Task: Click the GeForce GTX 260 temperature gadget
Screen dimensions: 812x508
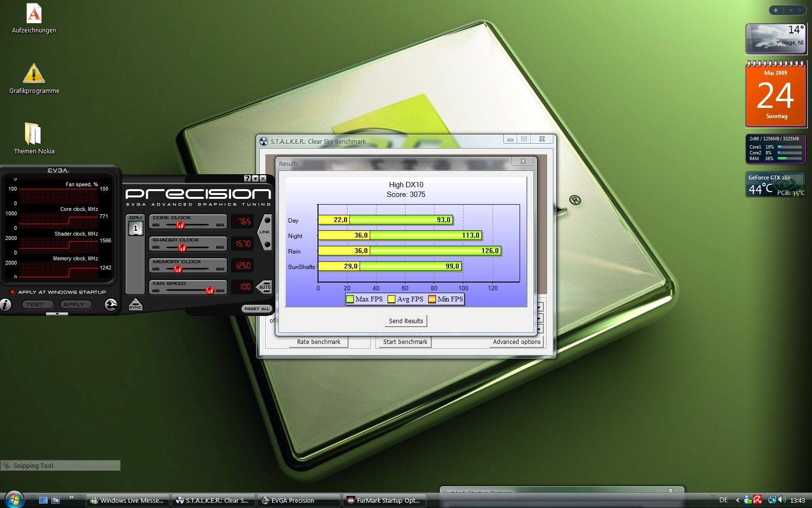Action: (x=776, y=185)
